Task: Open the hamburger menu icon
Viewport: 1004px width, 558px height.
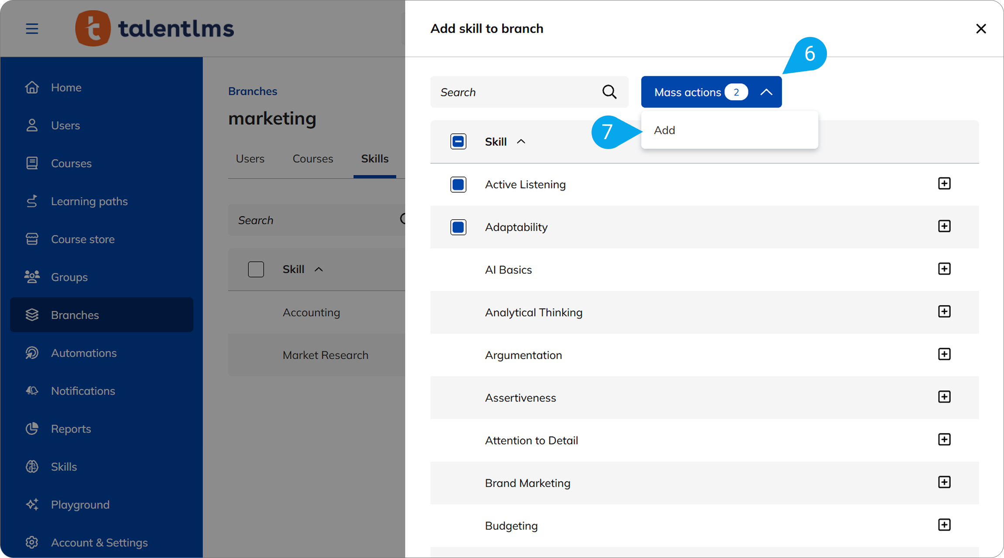Action: point(32,29)
